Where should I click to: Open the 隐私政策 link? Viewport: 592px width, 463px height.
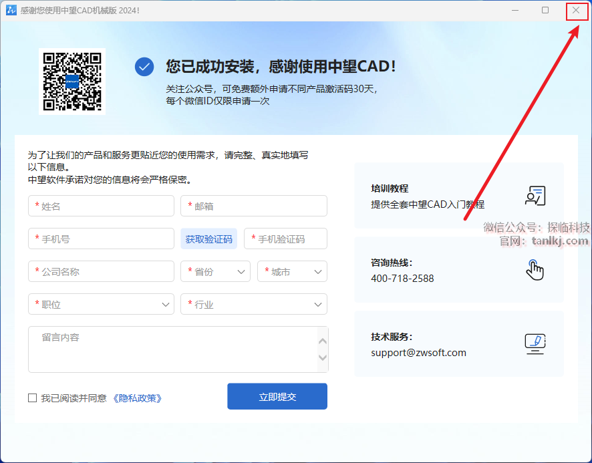point(138,398)
